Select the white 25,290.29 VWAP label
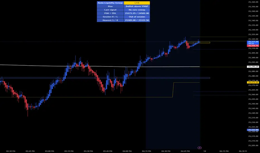The image size is (260, 153). [253, 67]
